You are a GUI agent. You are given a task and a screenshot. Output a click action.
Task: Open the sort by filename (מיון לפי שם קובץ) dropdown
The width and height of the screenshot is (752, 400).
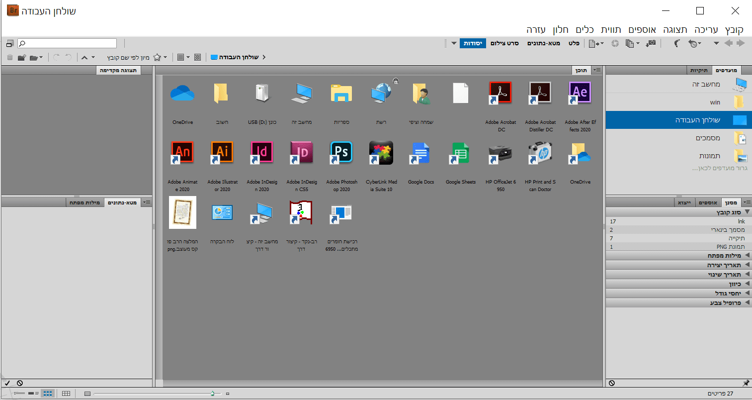pos(128,57)
